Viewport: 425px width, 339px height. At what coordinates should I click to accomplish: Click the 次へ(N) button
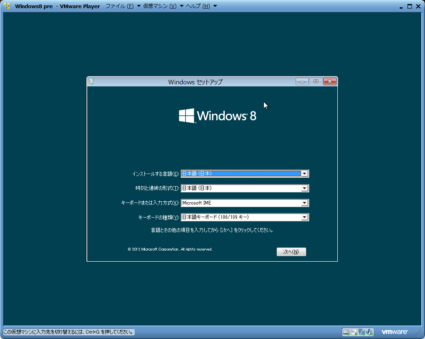[291, 252]
